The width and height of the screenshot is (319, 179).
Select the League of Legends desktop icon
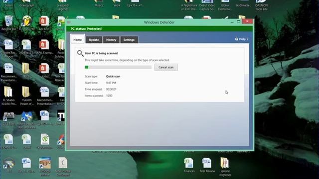coord(63,5)
